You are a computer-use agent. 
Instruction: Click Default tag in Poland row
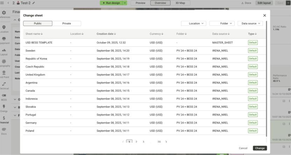(253, 131)
